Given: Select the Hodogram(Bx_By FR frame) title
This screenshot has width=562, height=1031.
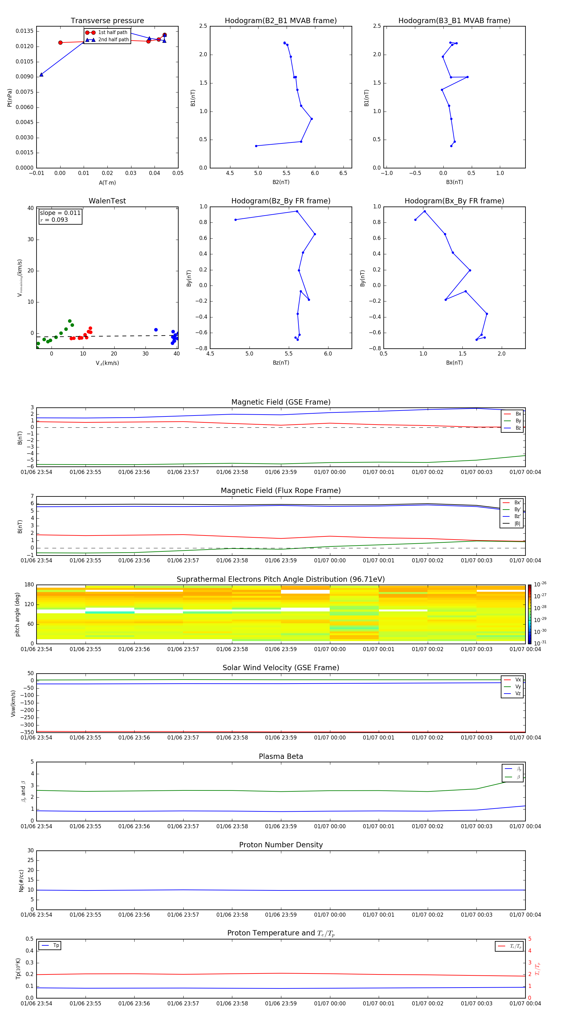Looking at the screenshot, I should 454,201.
